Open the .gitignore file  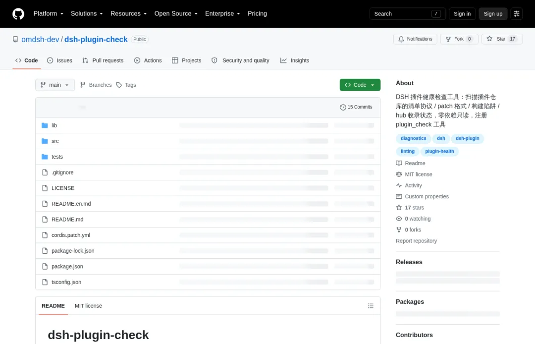click(62, 172)
